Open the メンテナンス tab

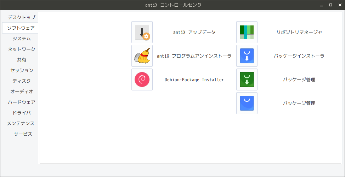pyautogui.click(x=21, y=123)
